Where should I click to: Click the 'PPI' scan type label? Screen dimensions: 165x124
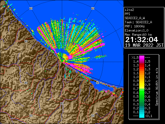127,14
